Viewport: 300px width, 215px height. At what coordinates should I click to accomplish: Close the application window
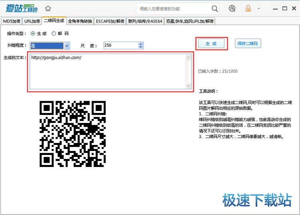pyautogui.click(x=294, y=8)
